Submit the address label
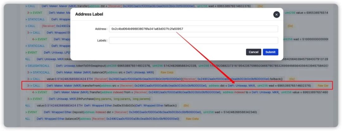Screen dimensions: 342x131 270,52
